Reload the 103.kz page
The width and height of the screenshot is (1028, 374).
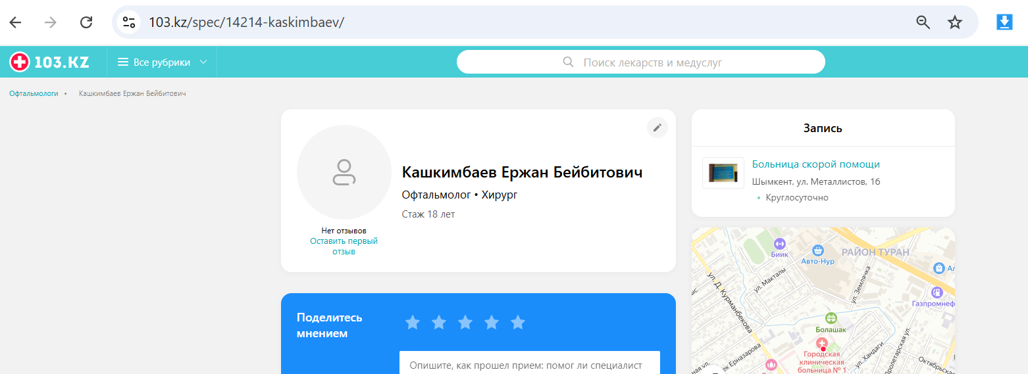(86, 22)
